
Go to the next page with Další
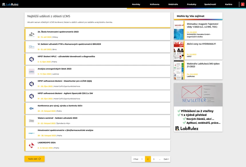point(166,159)
